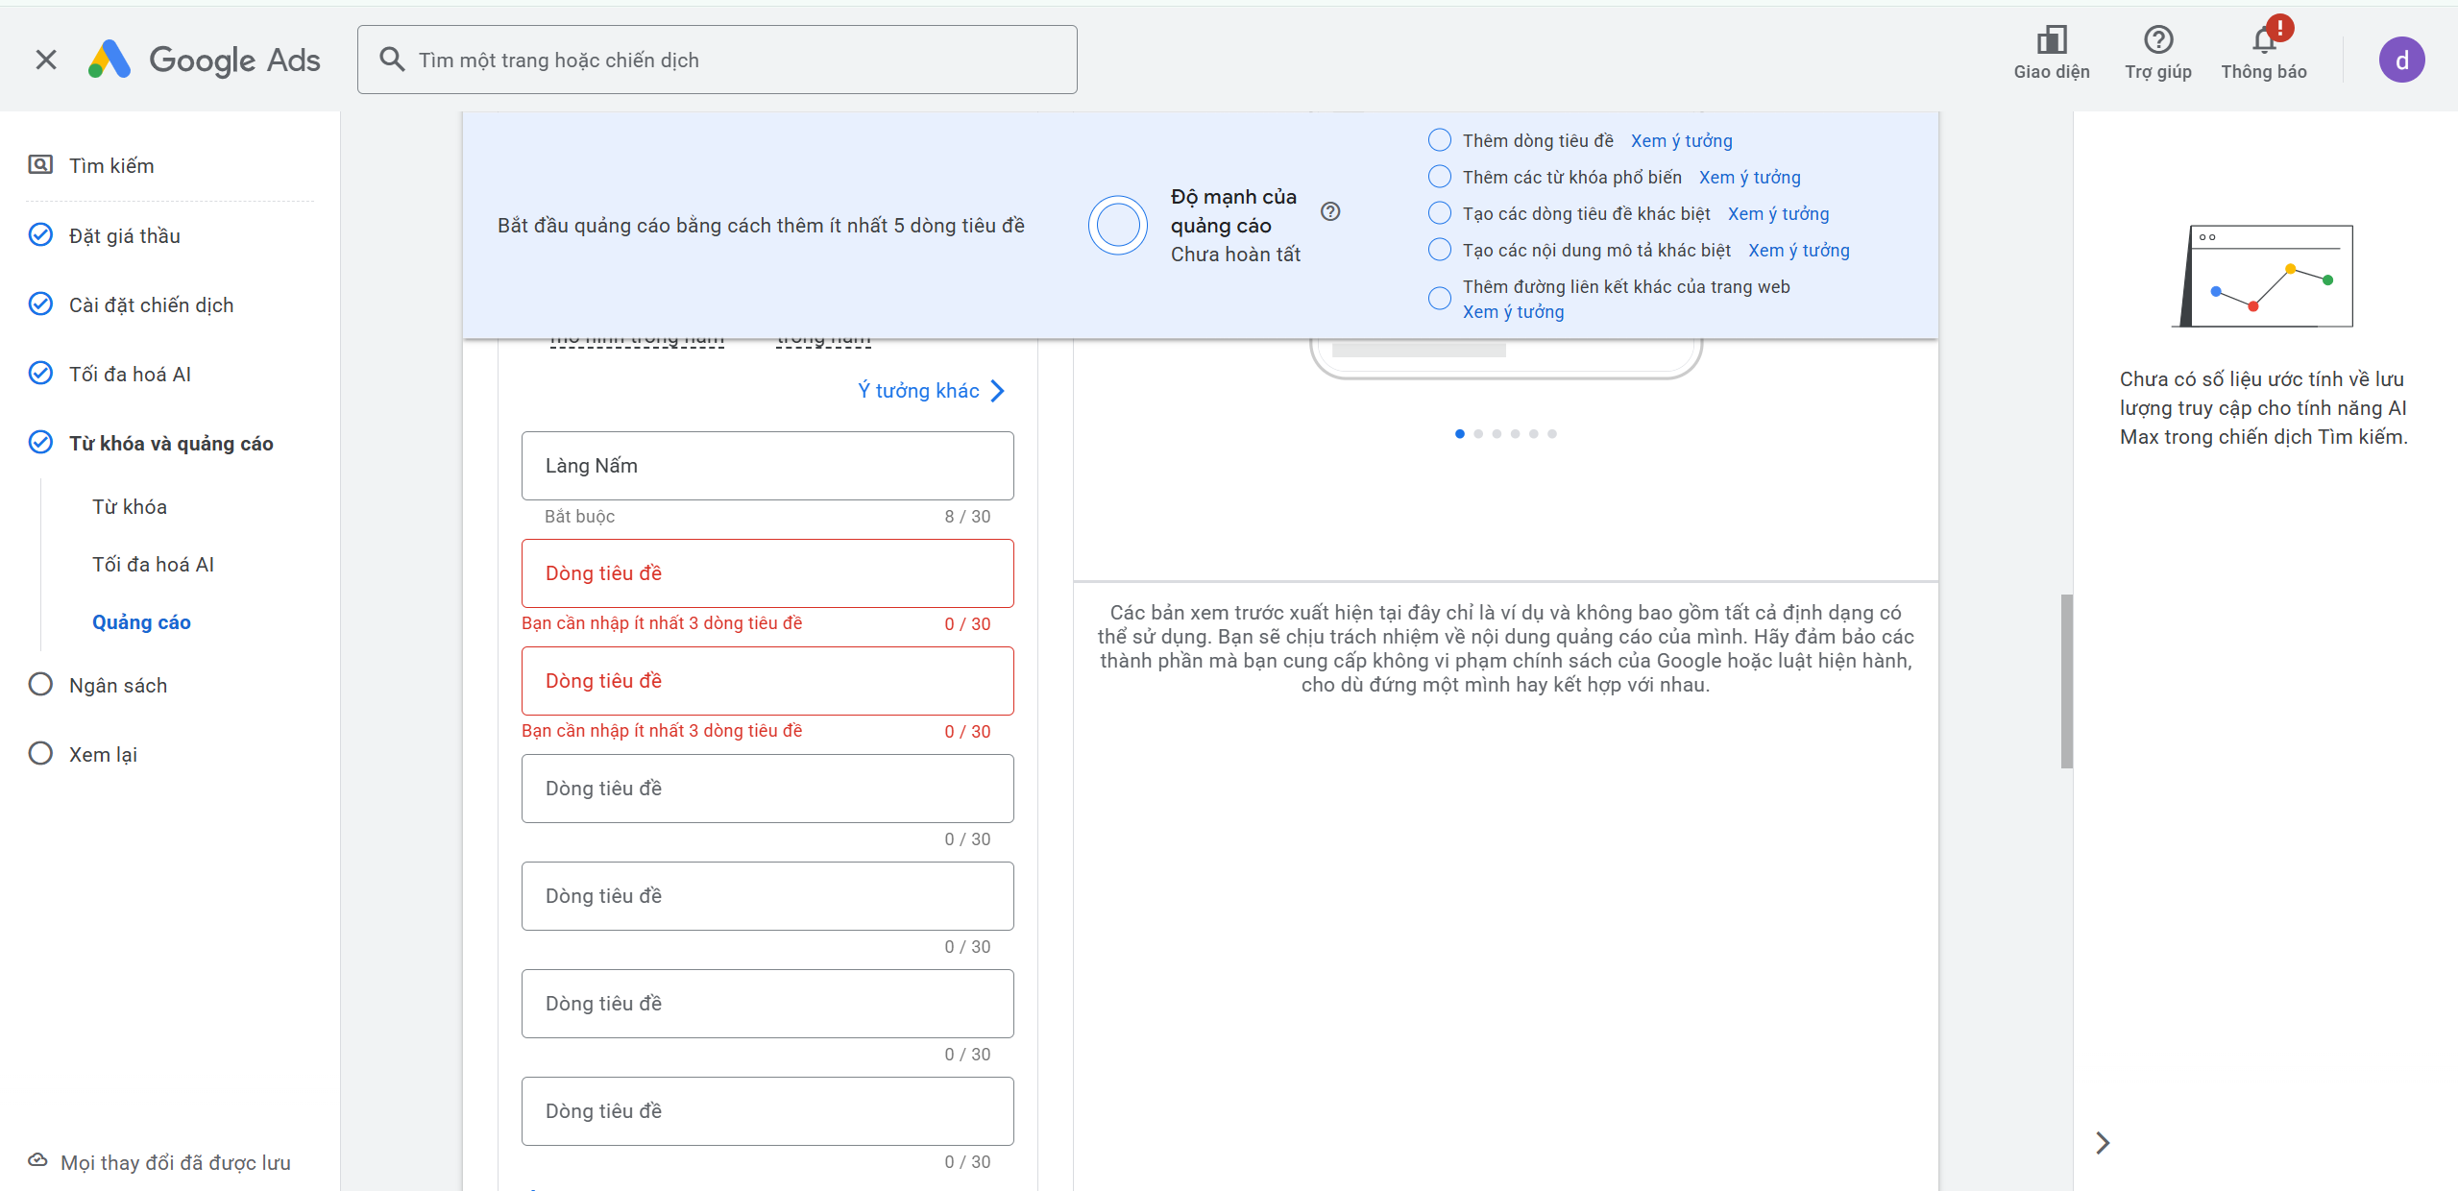Open the Cài đặt chiến dịch step
The image size is (2458, 1191).
click(152, 304)
